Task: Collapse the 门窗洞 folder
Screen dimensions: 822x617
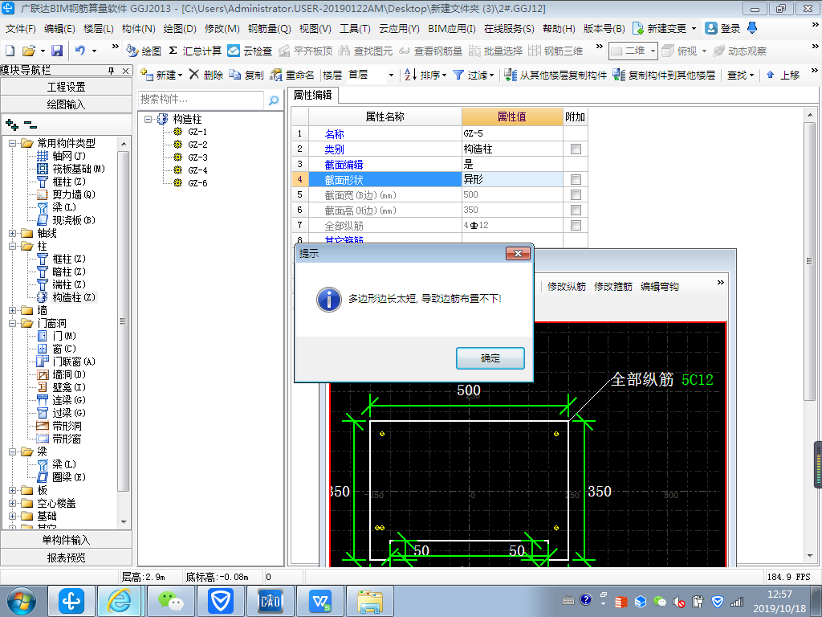Action: click(x=13, y=323)
